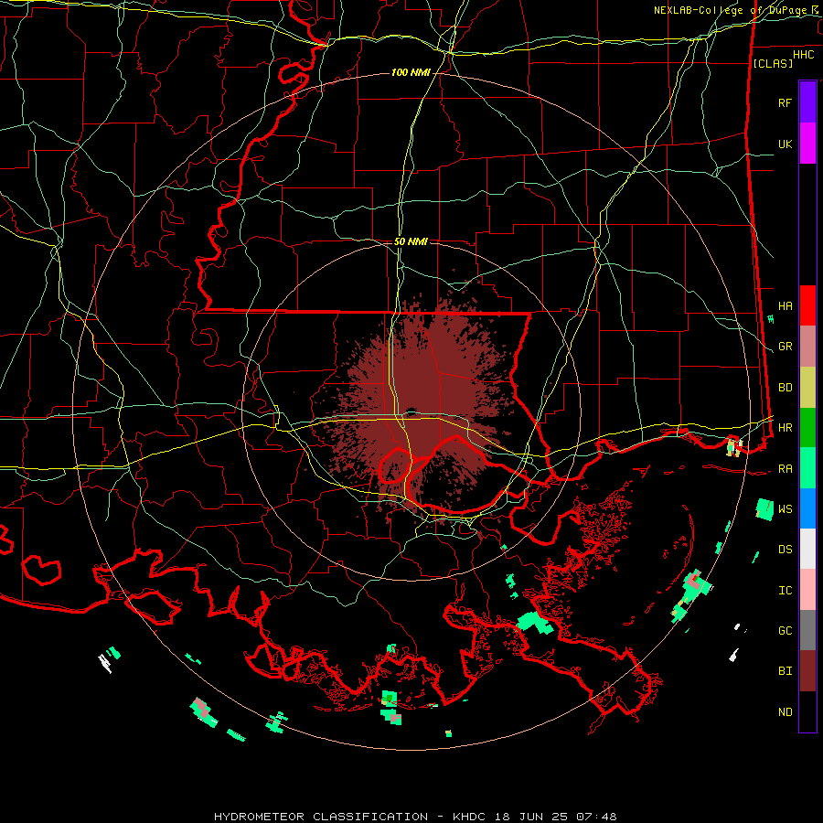Click the 'HHC' product code text

click(x=804, y=55)
